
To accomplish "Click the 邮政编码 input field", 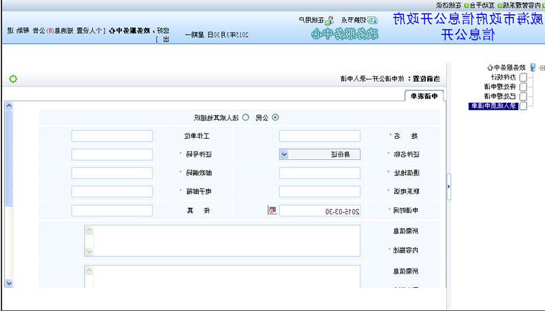I will point(112,173).
